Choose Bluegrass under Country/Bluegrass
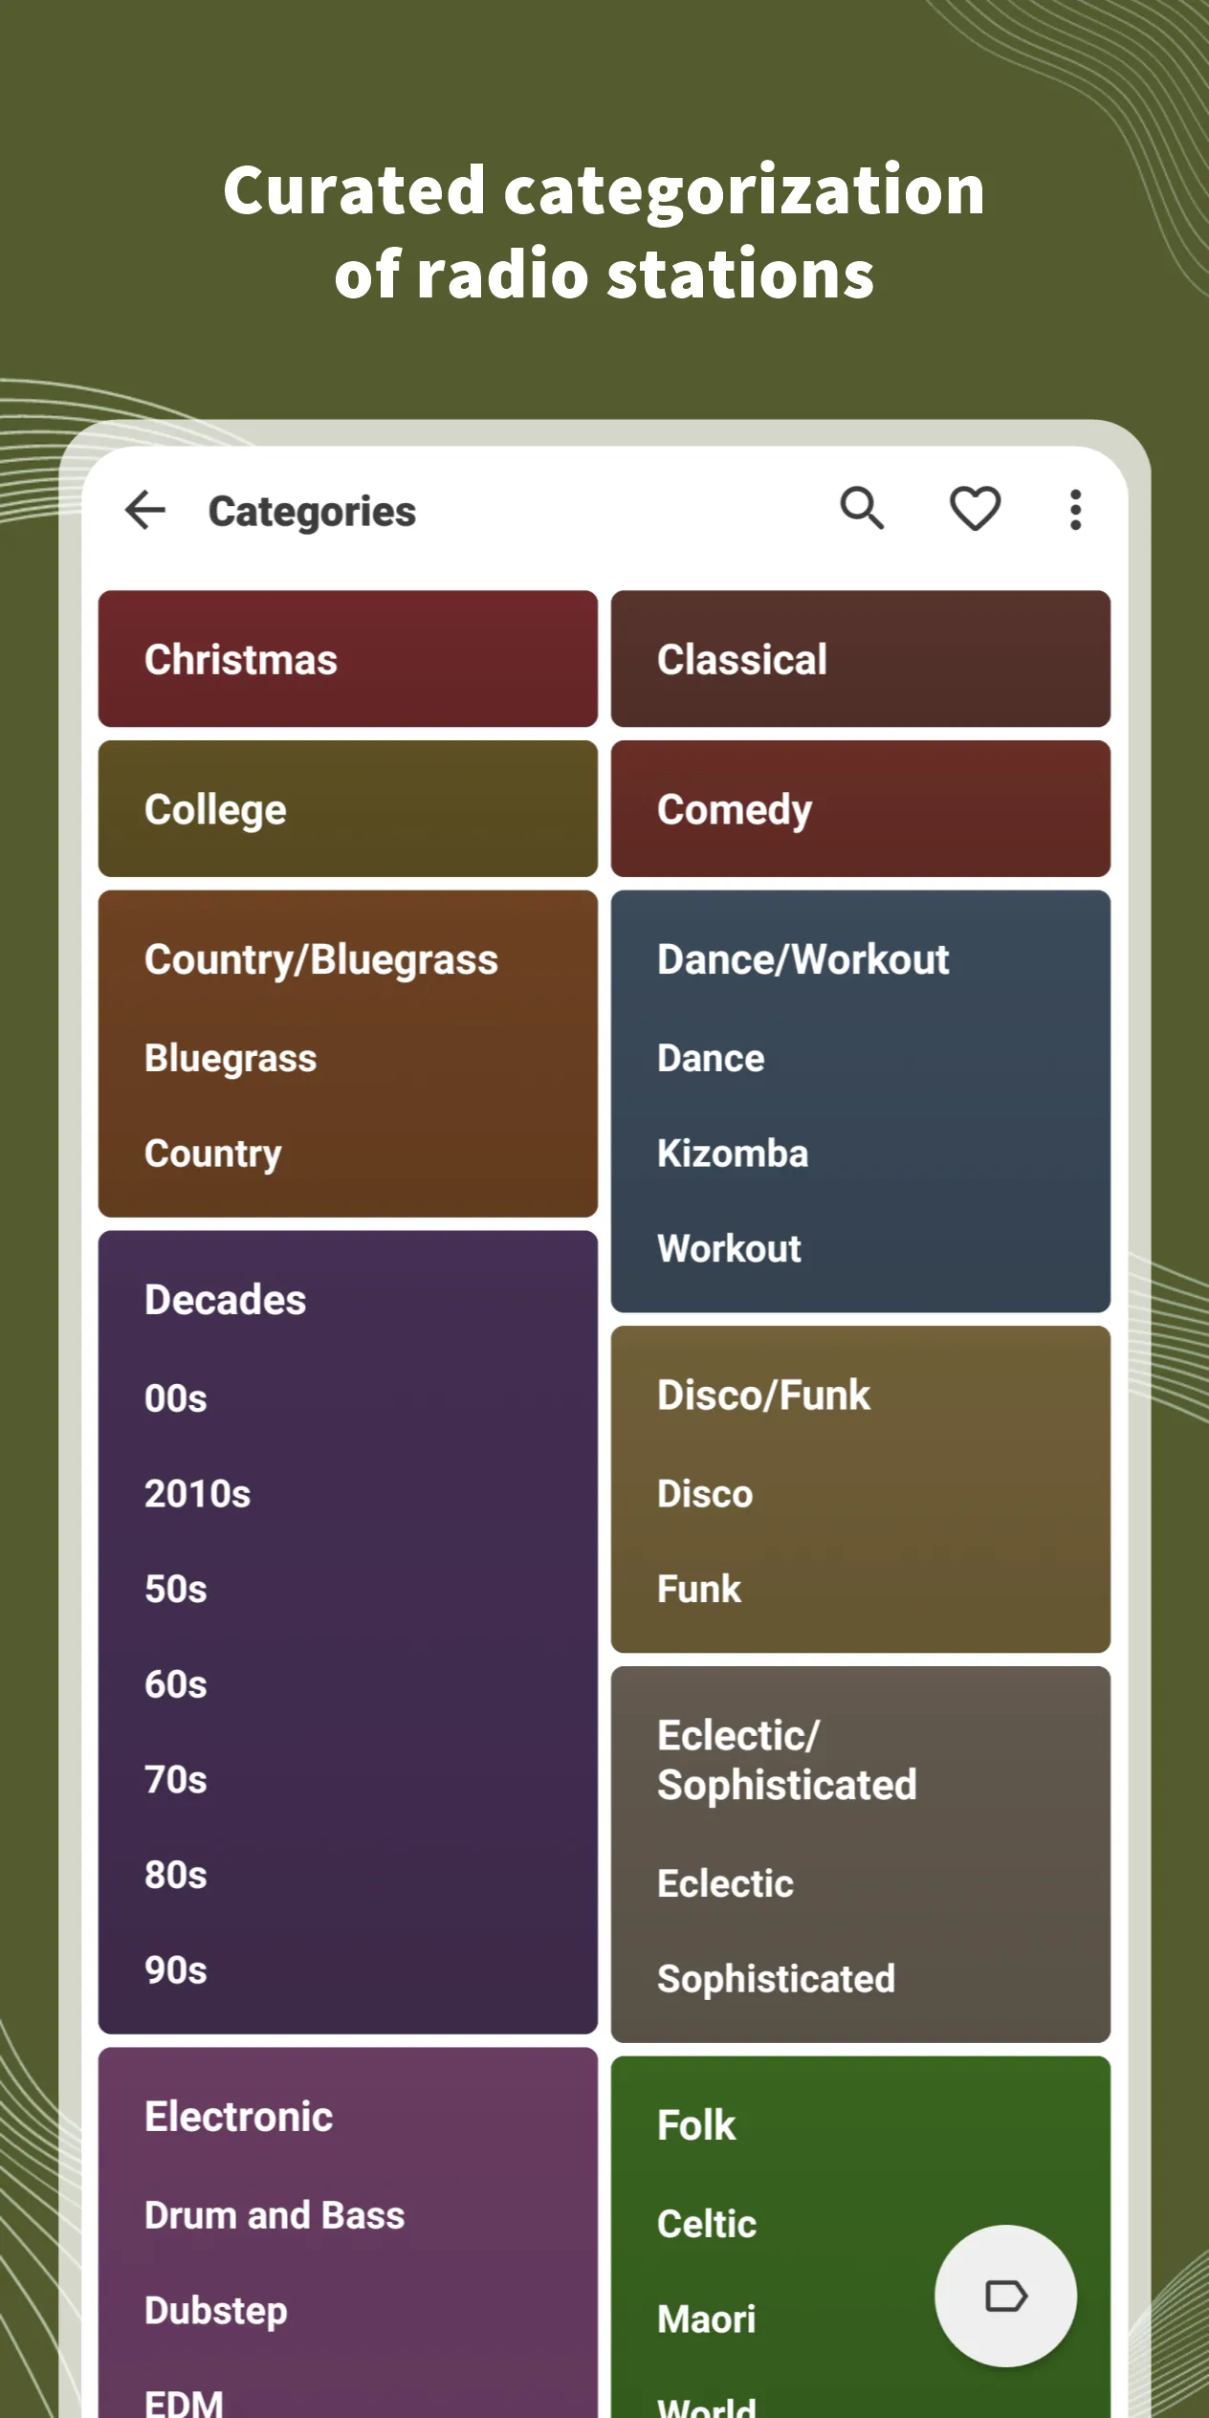The height and width of the screenshot is (2418, 1209). pos(231,1059)
